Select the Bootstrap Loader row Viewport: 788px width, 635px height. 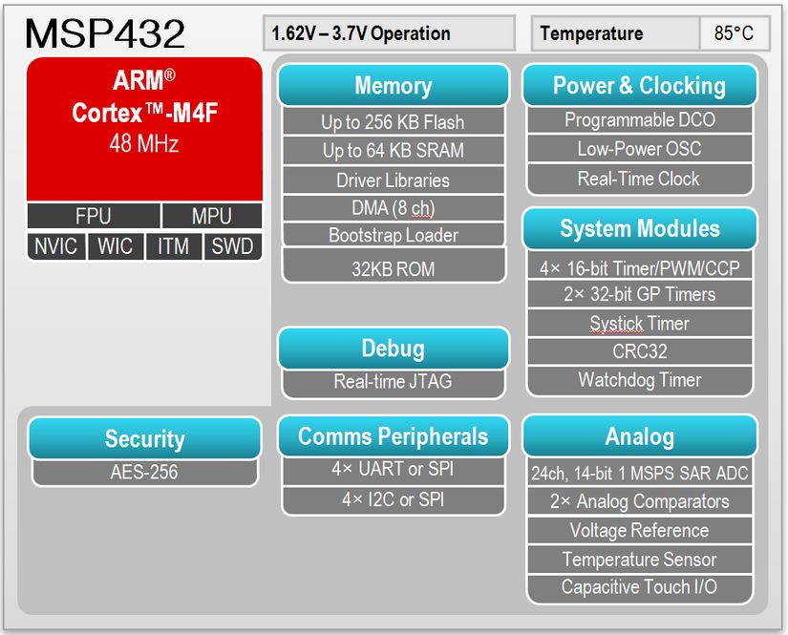393,235
